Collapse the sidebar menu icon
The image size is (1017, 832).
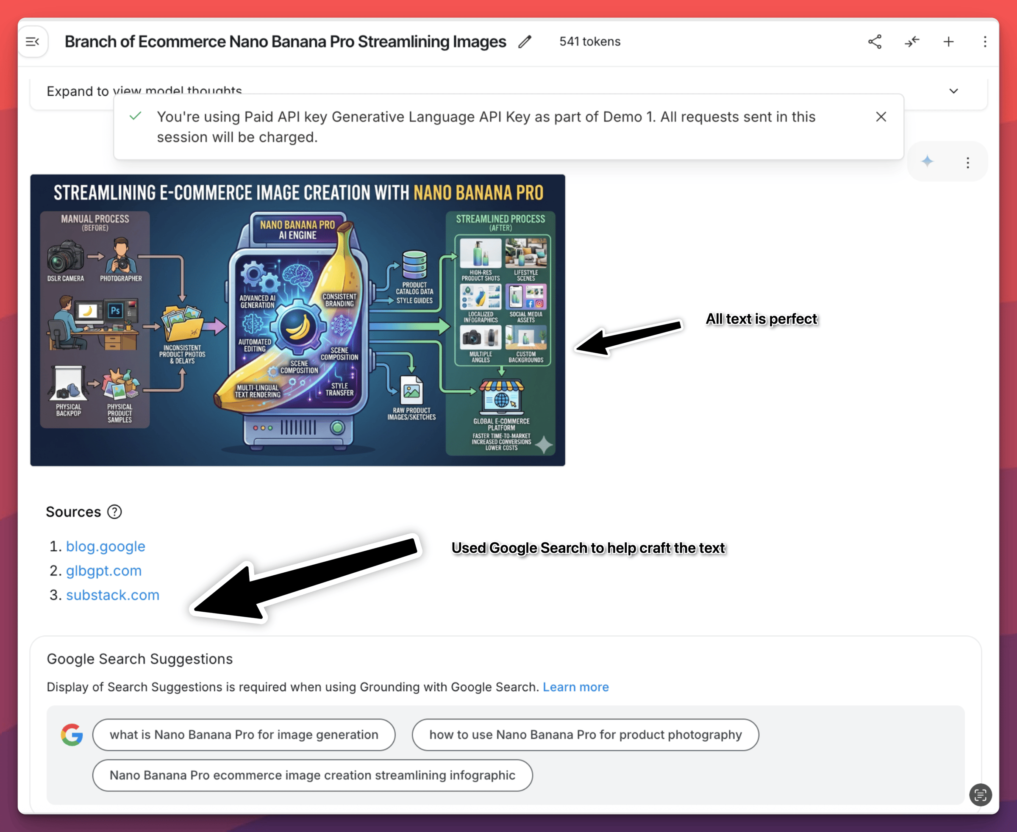pyautogui.click(x=32, y=42)
